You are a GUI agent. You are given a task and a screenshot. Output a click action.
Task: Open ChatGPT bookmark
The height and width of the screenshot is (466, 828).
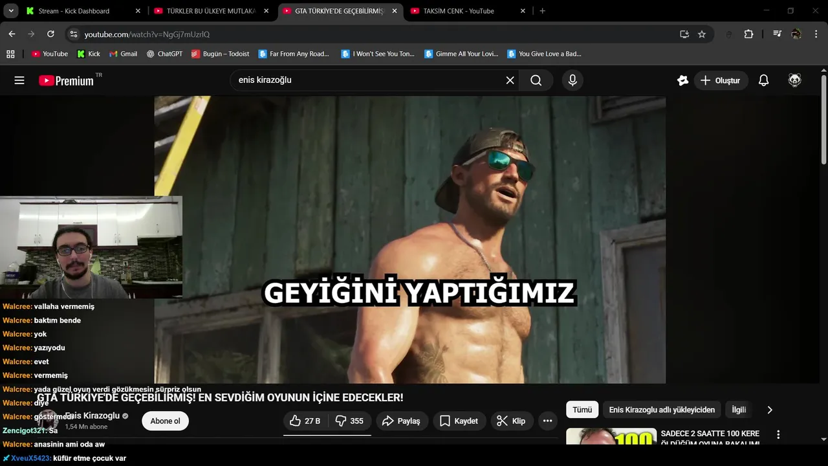click(x=164, y=54)
